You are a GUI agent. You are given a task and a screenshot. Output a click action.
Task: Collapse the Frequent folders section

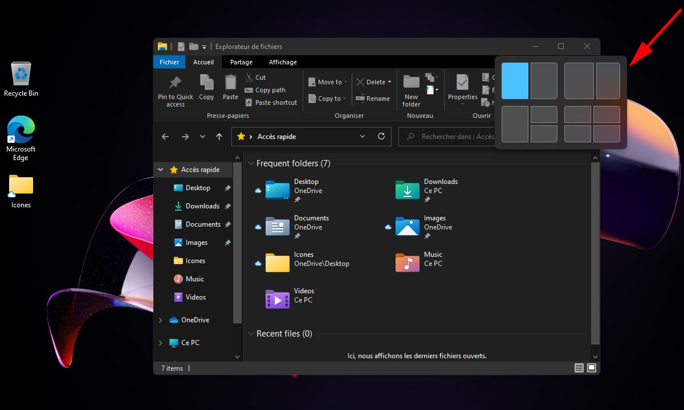point(251,163)
